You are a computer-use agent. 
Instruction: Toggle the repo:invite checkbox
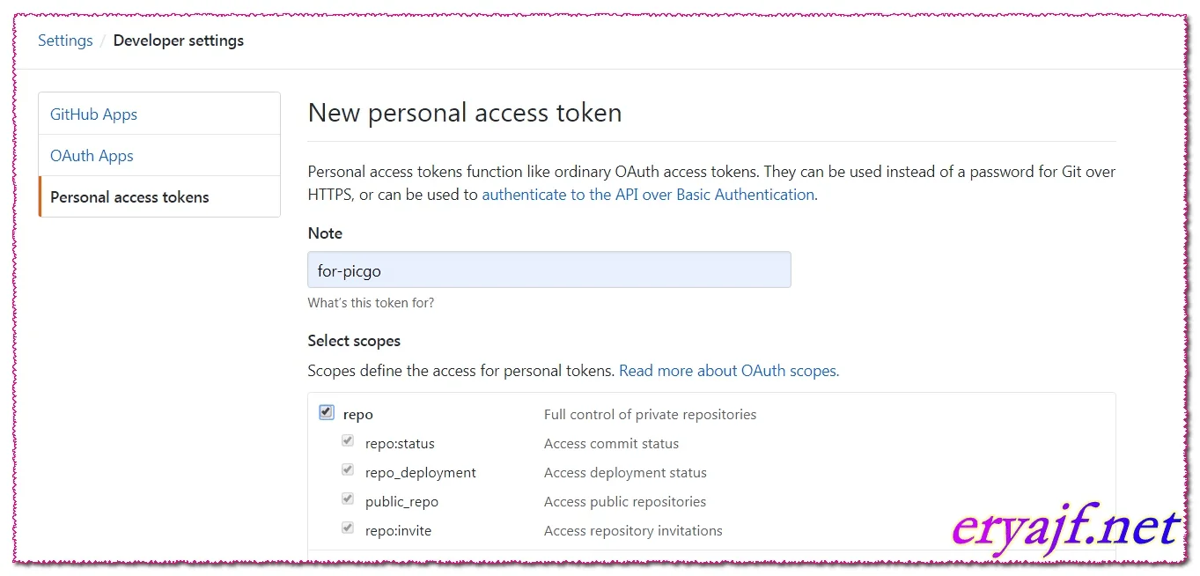[x=348, y=528]
